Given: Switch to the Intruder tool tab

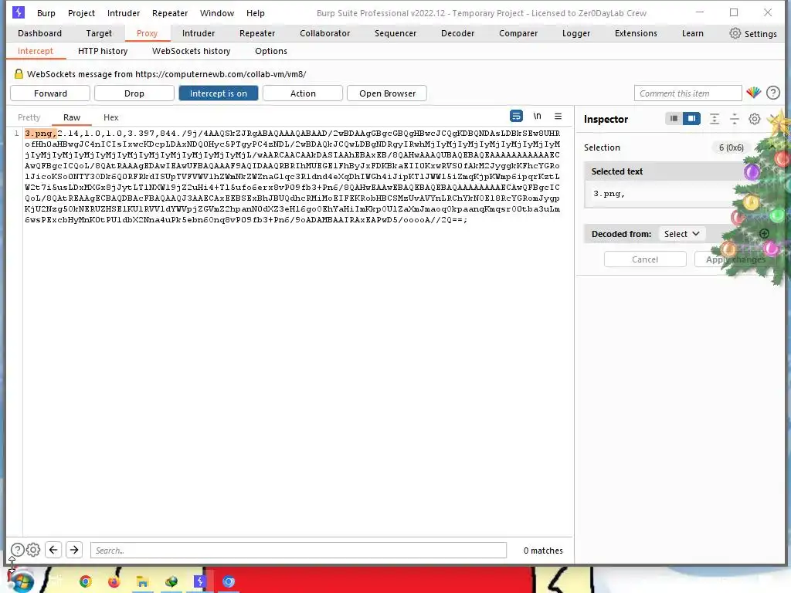Looking at the screenshot, I should [199, 33].
